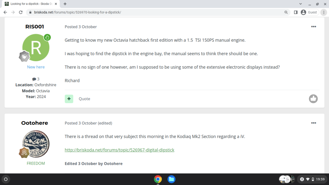Click the Wi-Fi status icon
This screenshot has width=329, height=185.
[x=308, y=179]
